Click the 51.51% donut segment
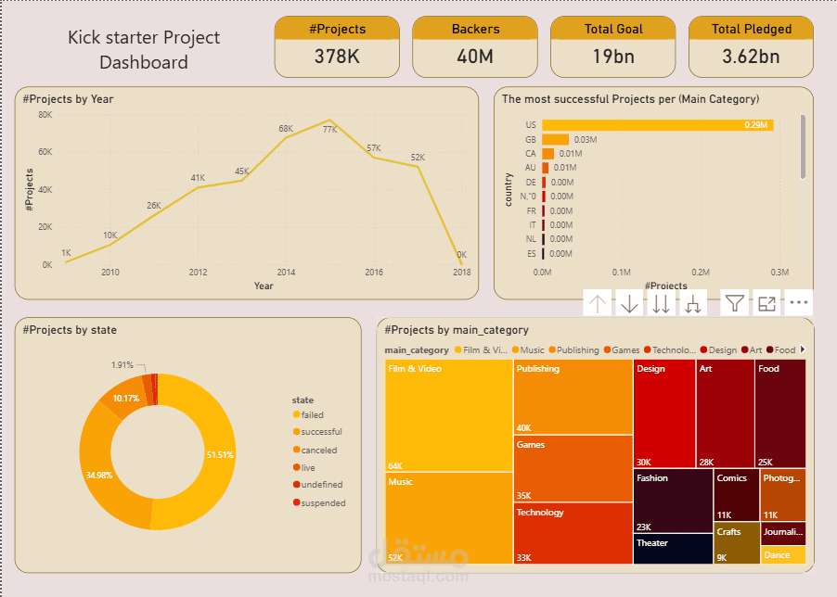The image size is (837, 597). tap(219, 454)
